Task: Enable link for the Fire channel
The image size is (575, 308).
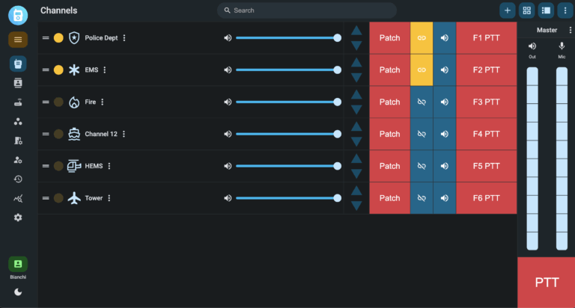Action: 422,102
